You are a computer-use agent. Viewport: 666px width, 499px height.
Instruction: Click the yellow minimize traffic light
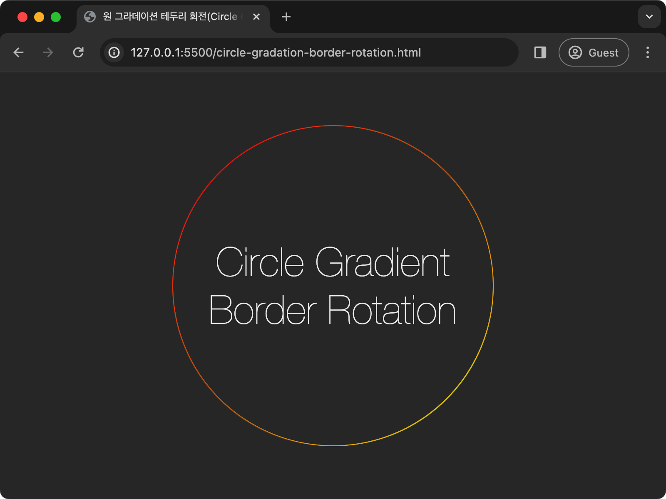pyautogui.click(x=39, y=17)
